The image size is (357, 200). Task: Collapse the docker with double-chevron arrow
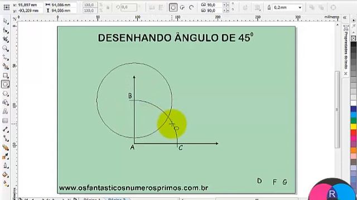click(x=345, y=17)
